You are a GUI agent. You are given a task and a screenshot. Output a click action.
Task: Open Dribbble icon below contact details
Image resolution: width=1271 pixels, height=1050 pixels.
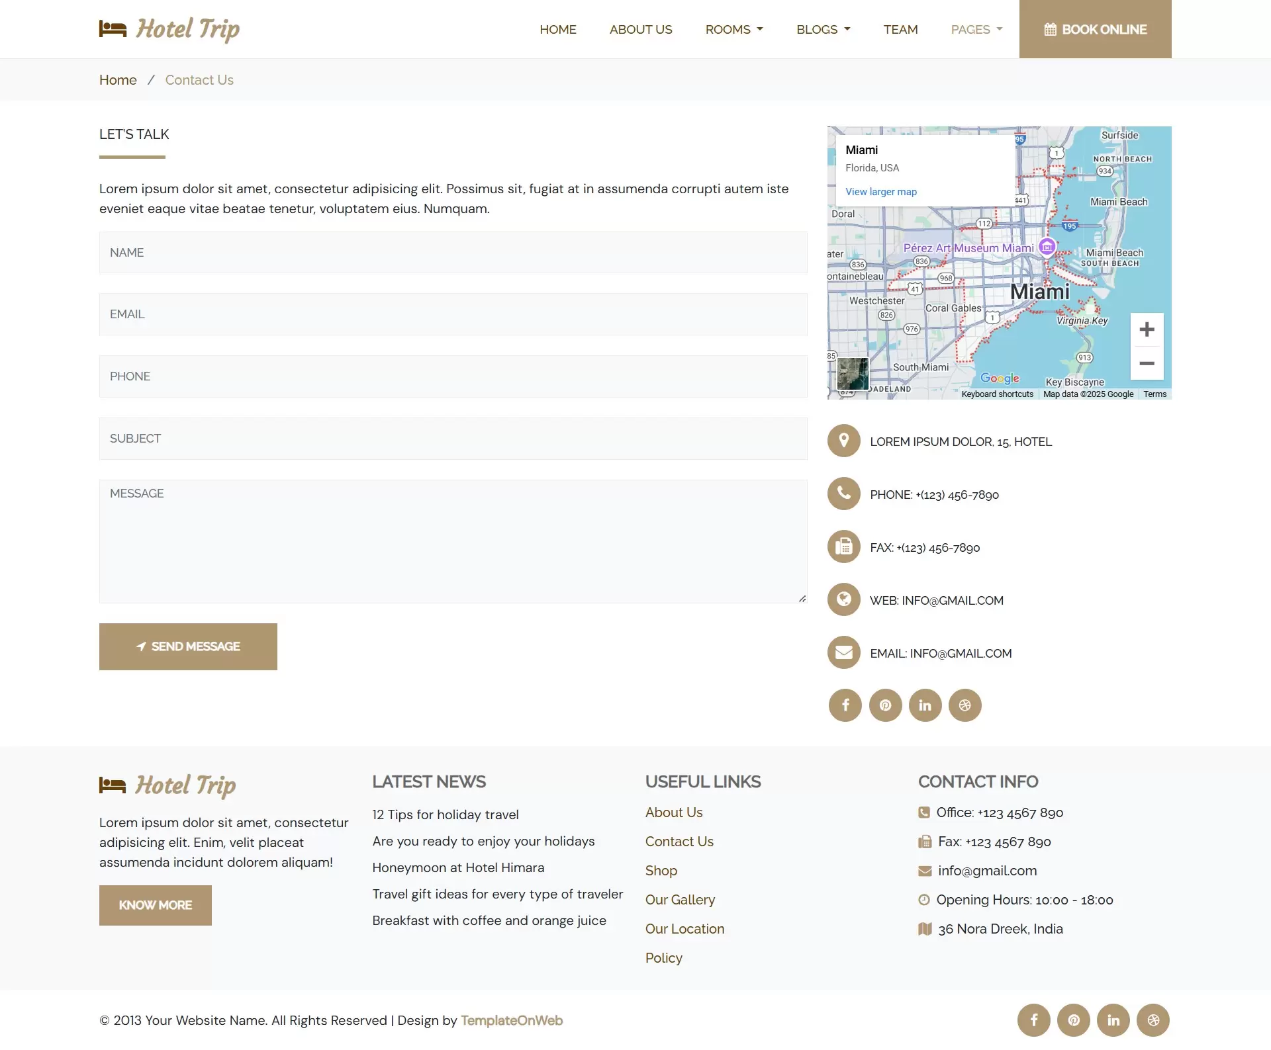pyautogui.click(x=965, y=705)
